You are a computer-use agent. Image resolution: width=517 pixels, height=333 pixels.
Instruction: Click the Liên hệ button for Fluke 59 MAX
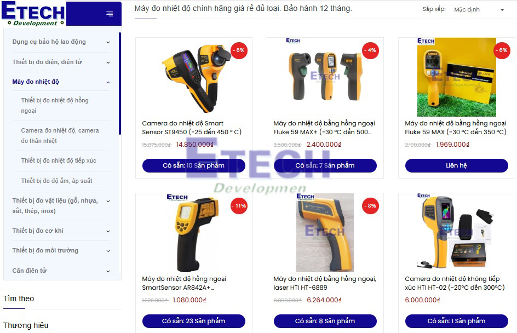point(456,165)
